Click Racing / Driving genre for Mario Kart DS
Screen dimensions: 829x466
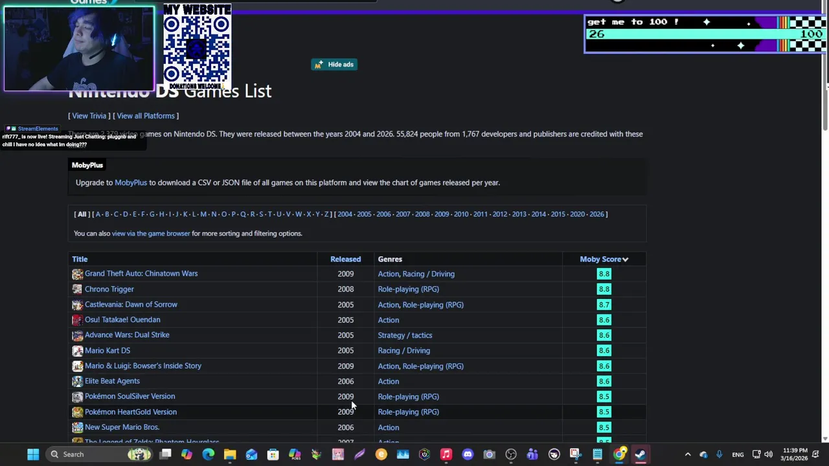coord(403,351)
